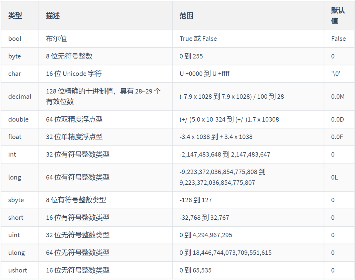Click the False default value cell

pos(339,39)
